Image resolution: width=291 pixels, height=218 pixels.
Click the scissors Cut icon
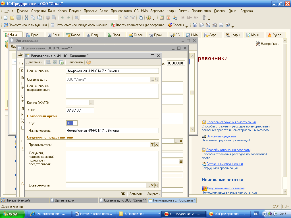(x=26, y=18)
